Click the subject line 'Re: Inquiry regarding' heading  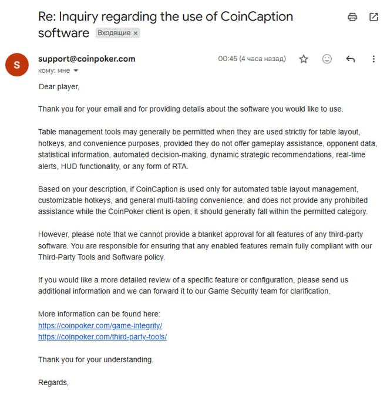click(x=166, y=25)
